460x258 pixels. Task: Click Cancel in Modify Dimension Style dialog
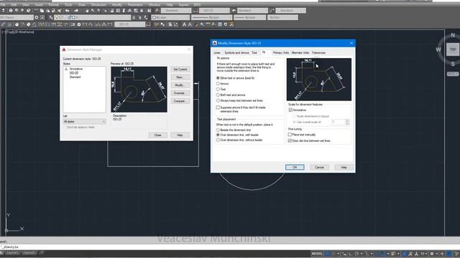[319, 167]
